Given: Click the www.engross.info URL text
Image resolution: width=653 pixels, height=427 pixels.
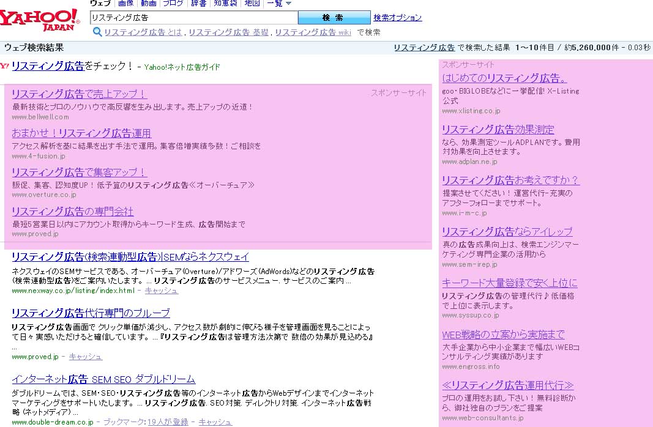Looking at the screenshot, I should point(471,366).
